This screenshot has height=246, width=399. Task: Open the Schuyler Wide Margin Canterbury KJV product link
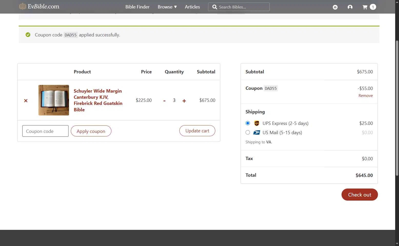point(98,100)
